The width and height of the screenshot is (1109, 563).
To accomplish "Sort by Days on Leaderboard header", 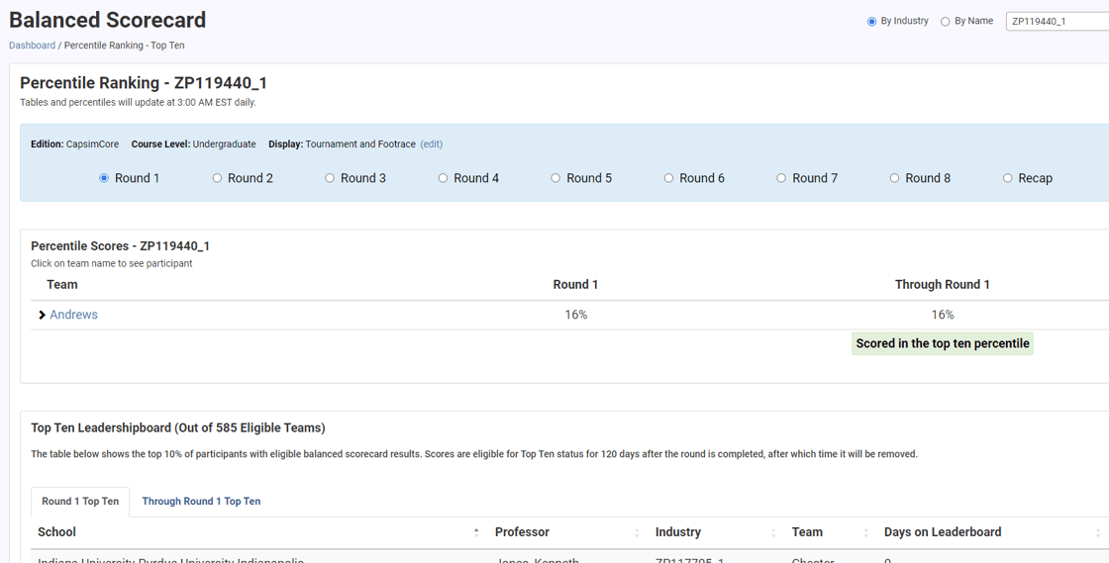I will [x=943, y=532].
